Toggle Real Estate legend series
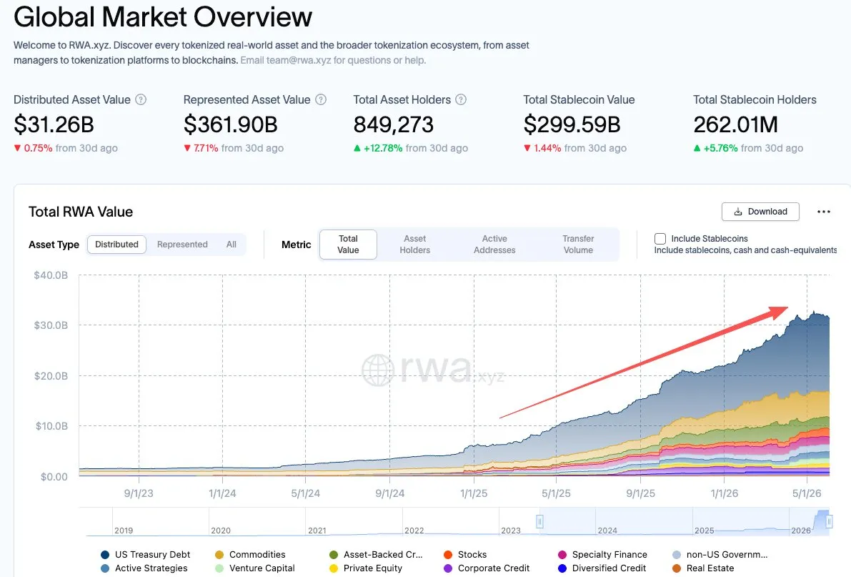The height and width of the screenshot is (577, 851). pos(703,568)
